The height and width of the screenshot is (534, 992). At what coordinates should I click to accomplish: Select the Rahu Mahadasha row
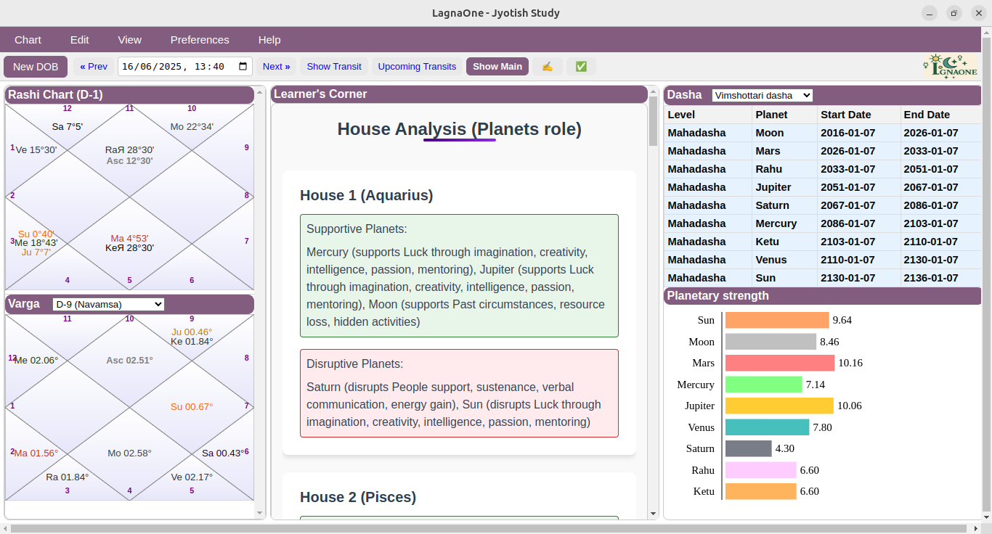(823, 169)
